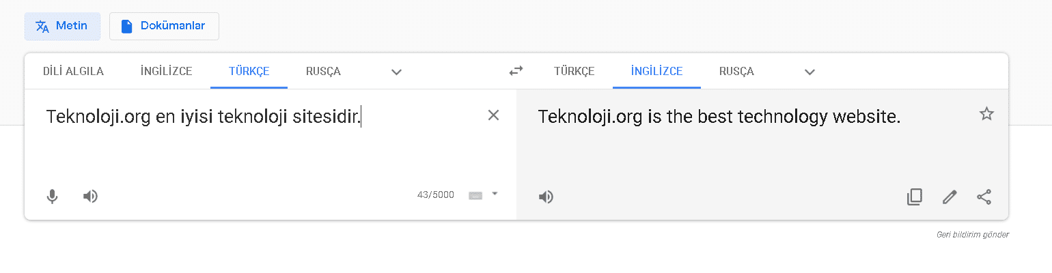Open the virtual keyboard icon

point(475,195)
